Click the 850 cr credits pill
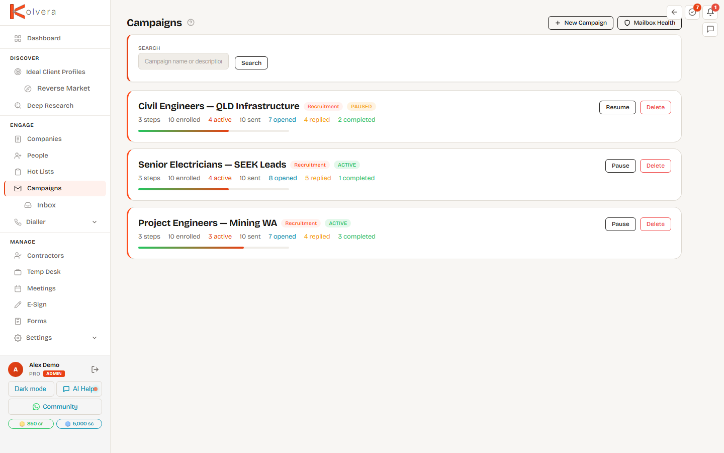Screen dimensions: 724x453 31,424
